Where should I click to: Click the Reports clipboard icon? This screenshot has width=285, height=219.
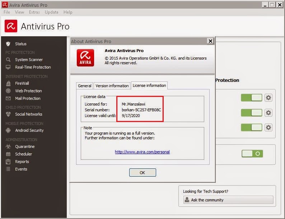tap(8, 162)
